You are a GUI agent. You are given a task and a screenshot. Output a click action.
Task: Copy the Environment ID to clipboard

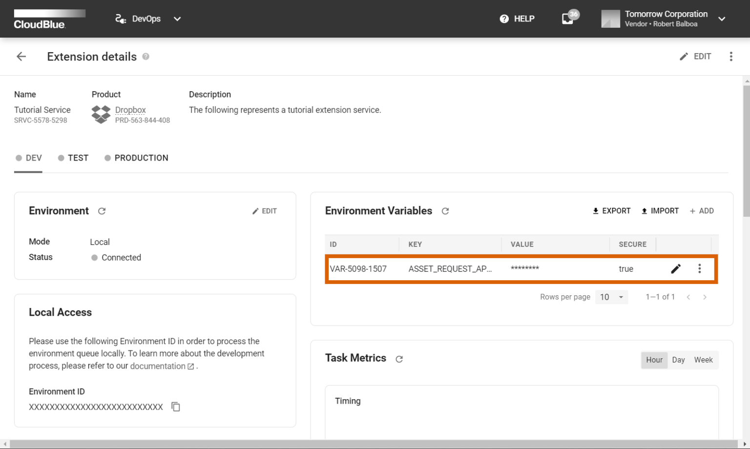click(x=176, y=407)
